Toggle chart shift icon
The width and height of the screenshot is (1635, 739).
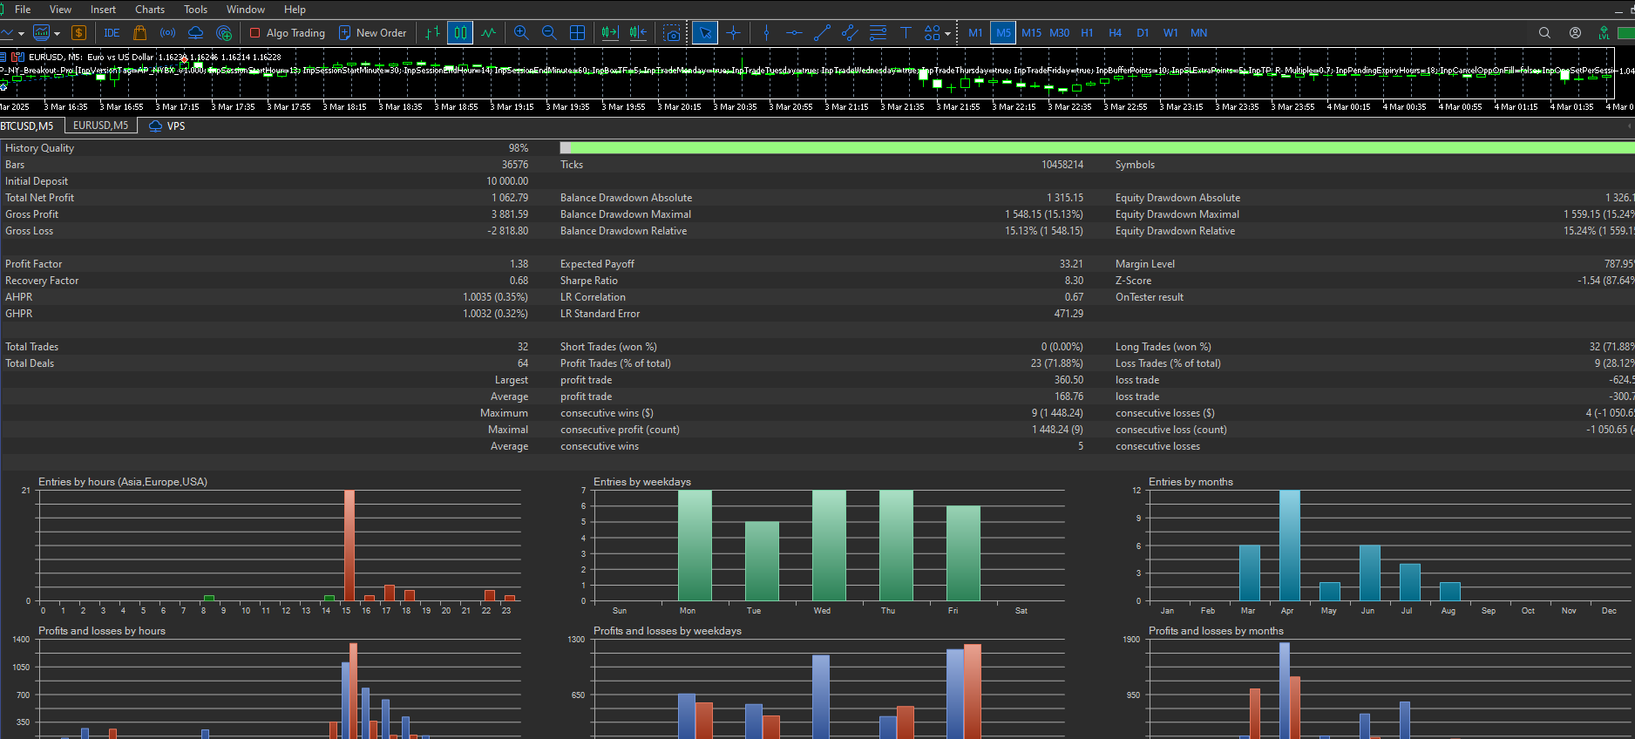pyautogui.click(x=638, y=33)
